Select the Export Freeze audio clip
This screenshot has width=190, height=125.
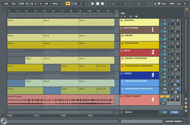tap(61, 100)
